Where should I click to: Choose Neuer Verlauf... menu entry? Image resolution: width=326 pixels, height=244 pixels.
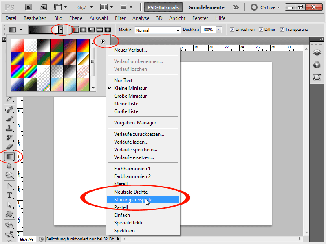(143, 50)
